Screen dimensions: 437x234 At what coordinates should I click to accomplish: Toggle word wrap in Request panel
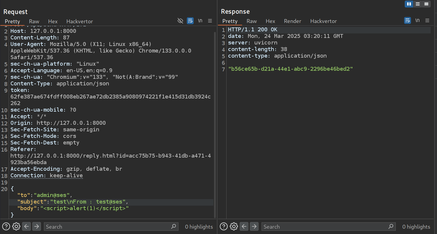point(190,21)
